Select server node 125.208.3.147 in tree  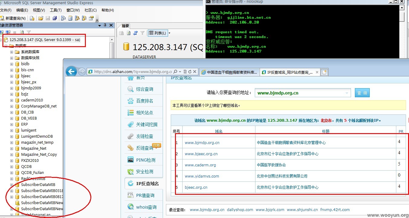pos(45,40)
